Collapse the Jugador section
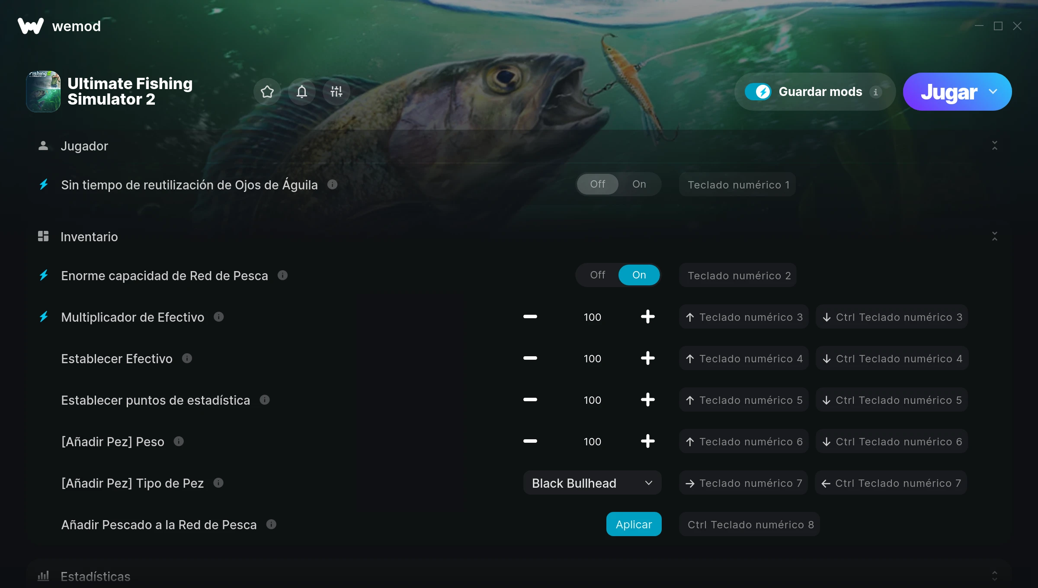The image size is (1038, 588). [x=994, y=146]
